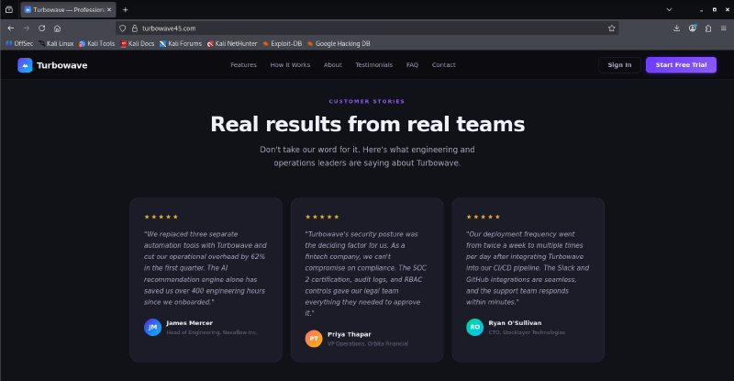Click the turbowave45.com address bar
The width and height of the screenshot is (734, 381).
367,28
